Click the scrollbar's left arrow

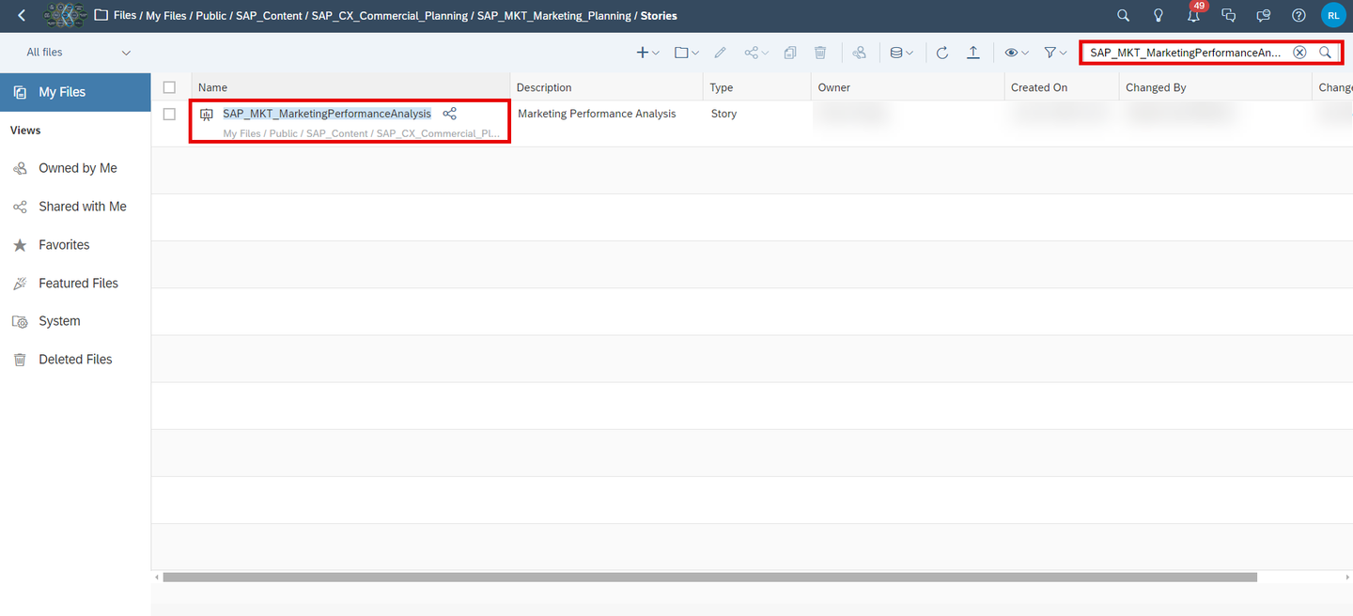click(x=156, y=577)
